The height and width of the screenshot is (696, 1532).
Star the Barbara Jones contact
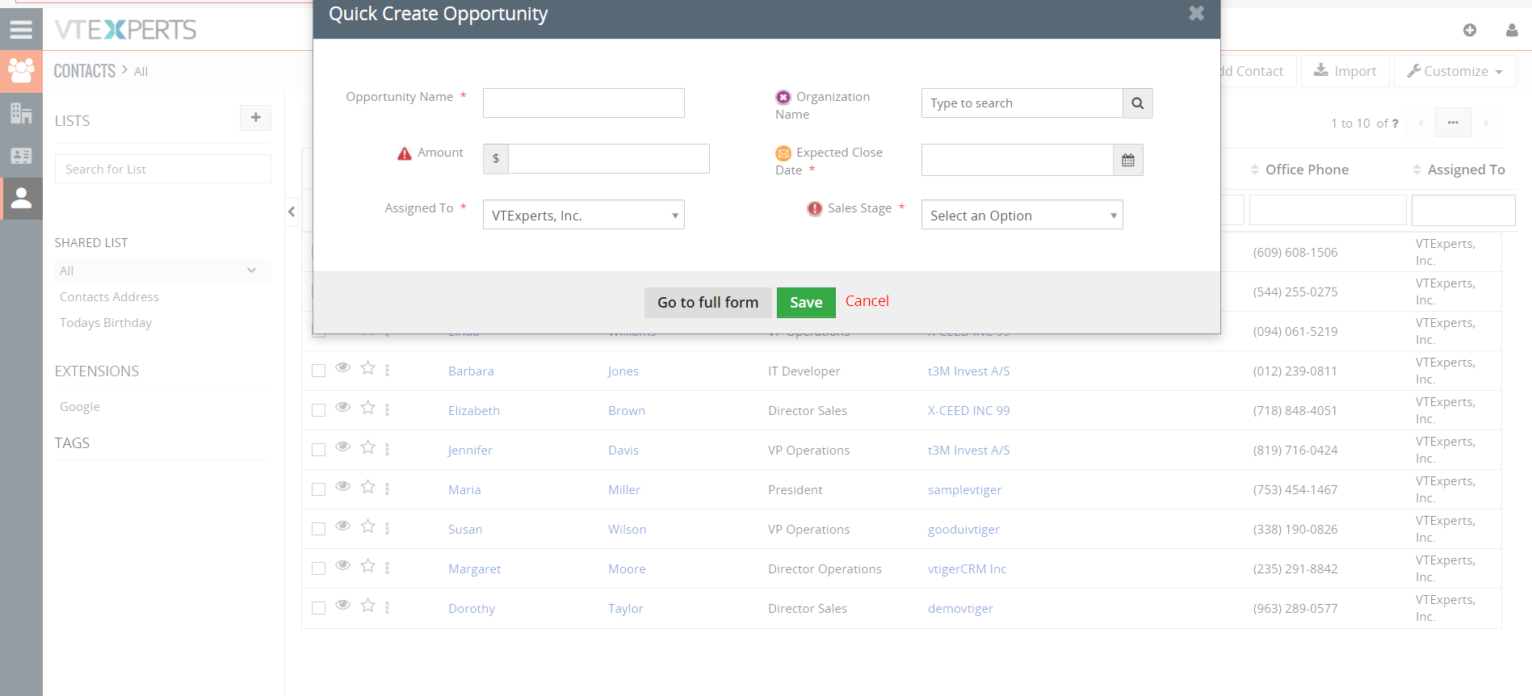tap(367, 368)
